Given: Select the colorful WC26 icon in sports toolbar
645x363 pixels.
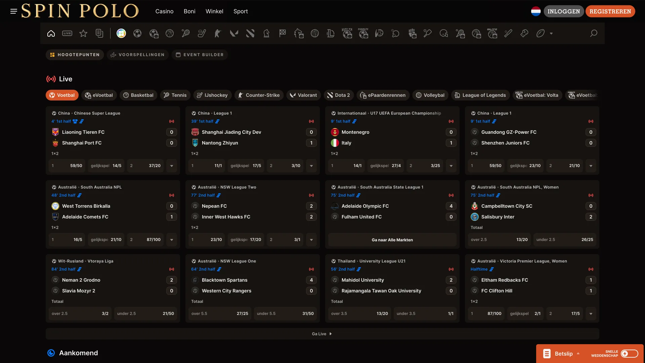Looking at the screenshot, I should pyautogui.click(x=121, y=33).
